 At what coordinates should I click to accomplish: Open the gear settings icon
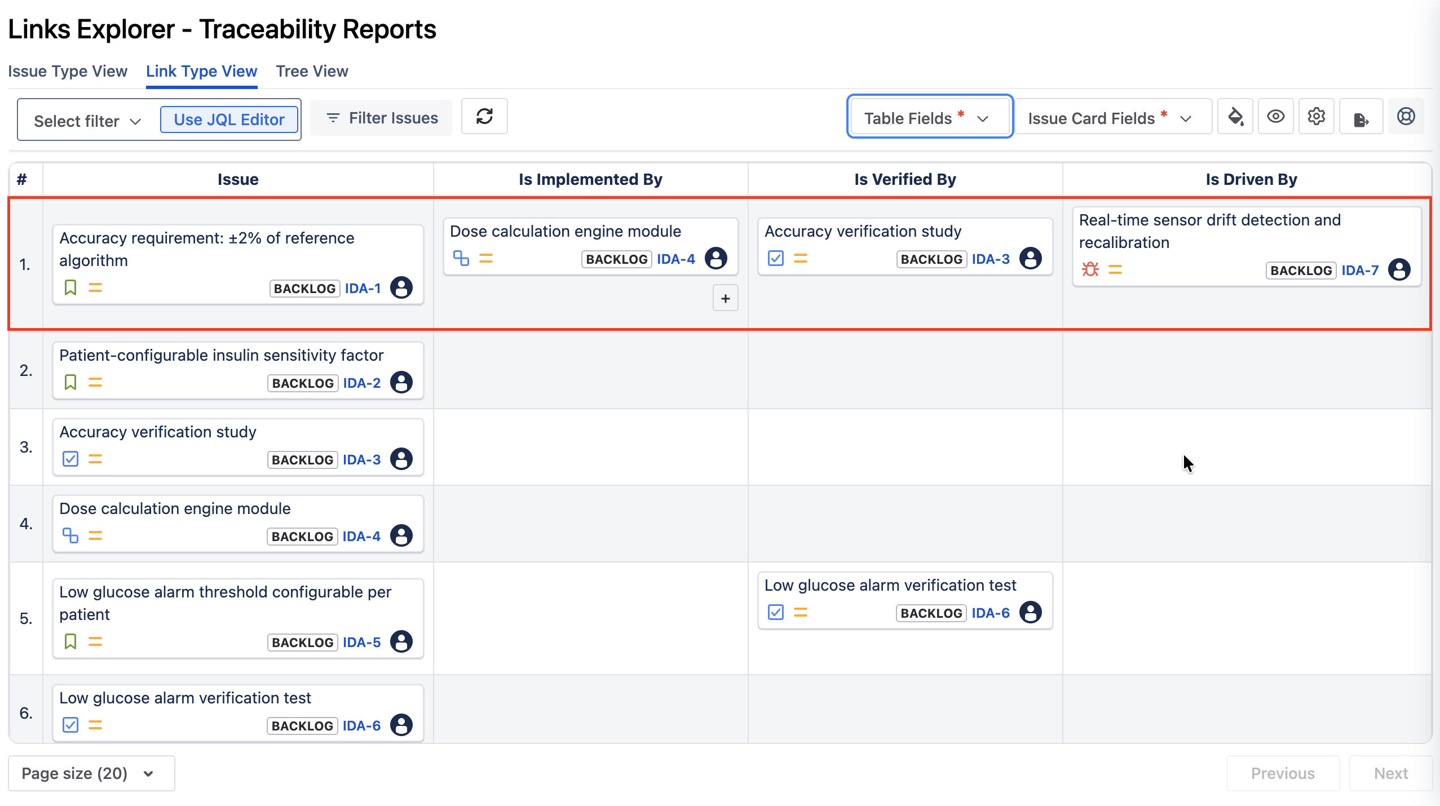pyautogui.click(x=1316, y=117)
